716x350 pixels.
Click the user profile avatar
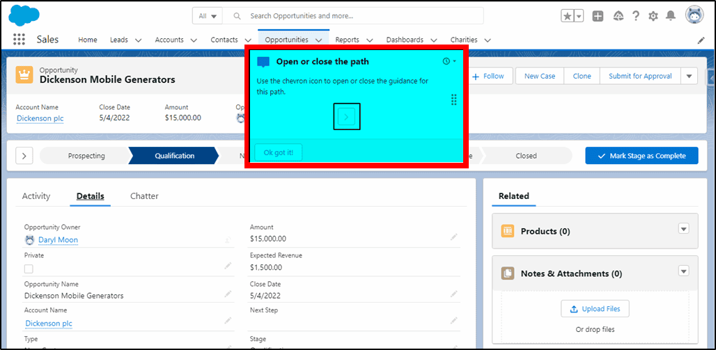pos(694,15)
